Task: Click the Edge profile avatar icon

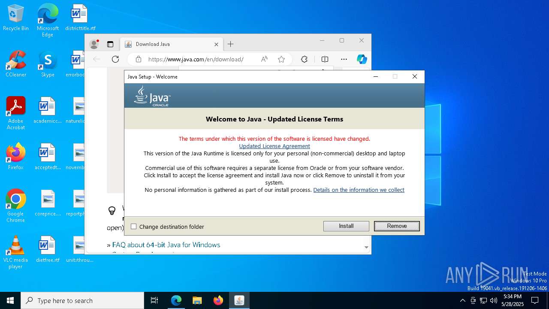Action: click(x=94, y=44)
